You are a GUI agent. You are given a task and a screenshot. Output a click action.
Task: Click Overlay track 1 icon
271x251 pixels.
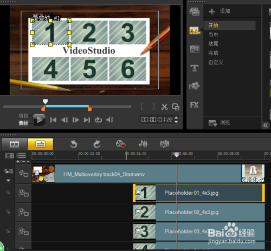pos(23,193)
